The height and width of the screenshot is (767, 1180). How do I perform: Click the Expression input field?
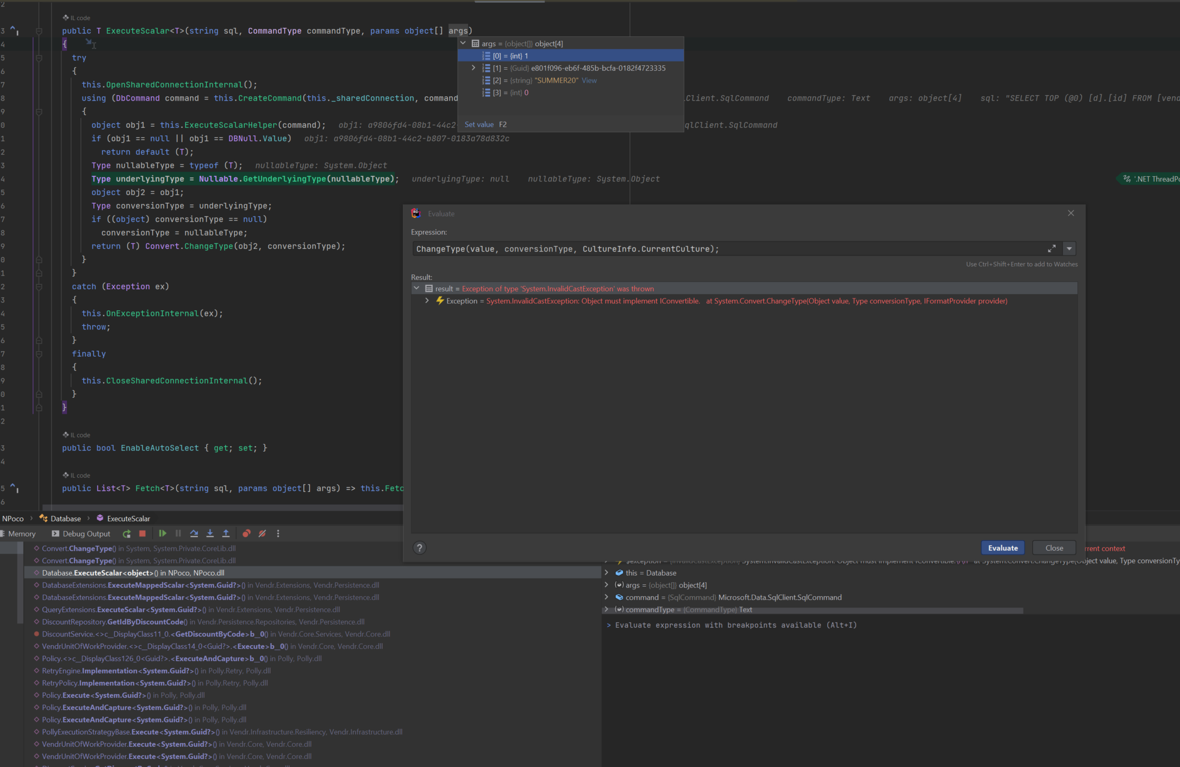click(728, 249)
